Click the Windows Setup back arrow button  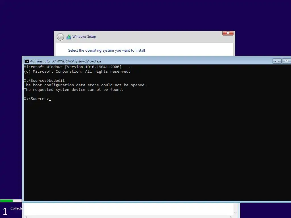click(x=60, y=37)
